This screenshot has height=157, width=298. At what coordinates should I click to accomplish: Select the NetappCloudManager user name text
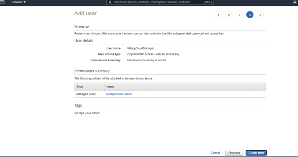point(140,48)
